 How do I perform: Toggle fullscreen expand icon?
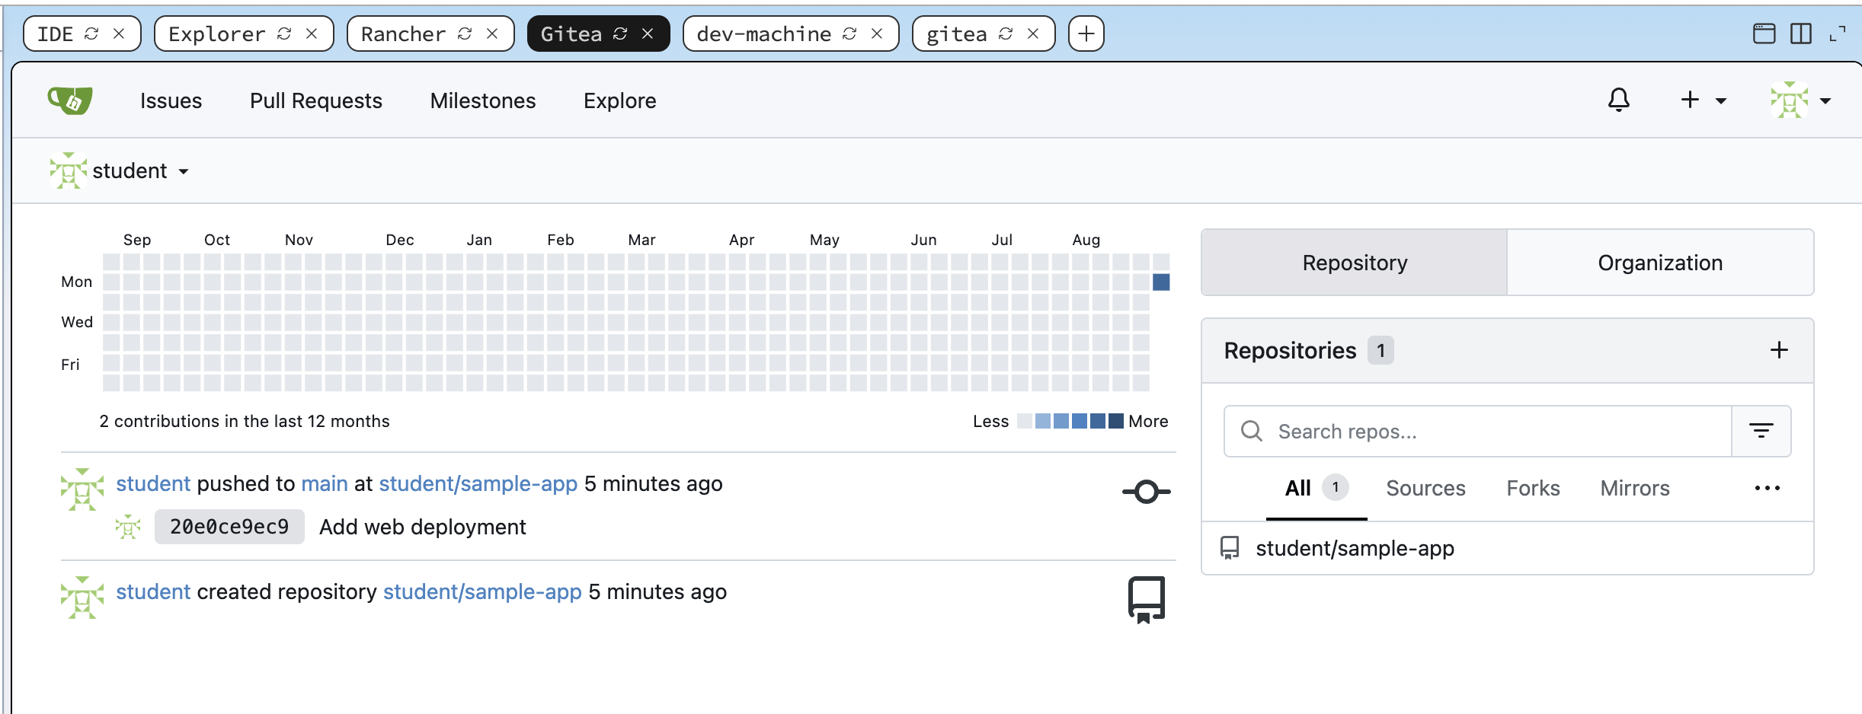coord(1838,33)
